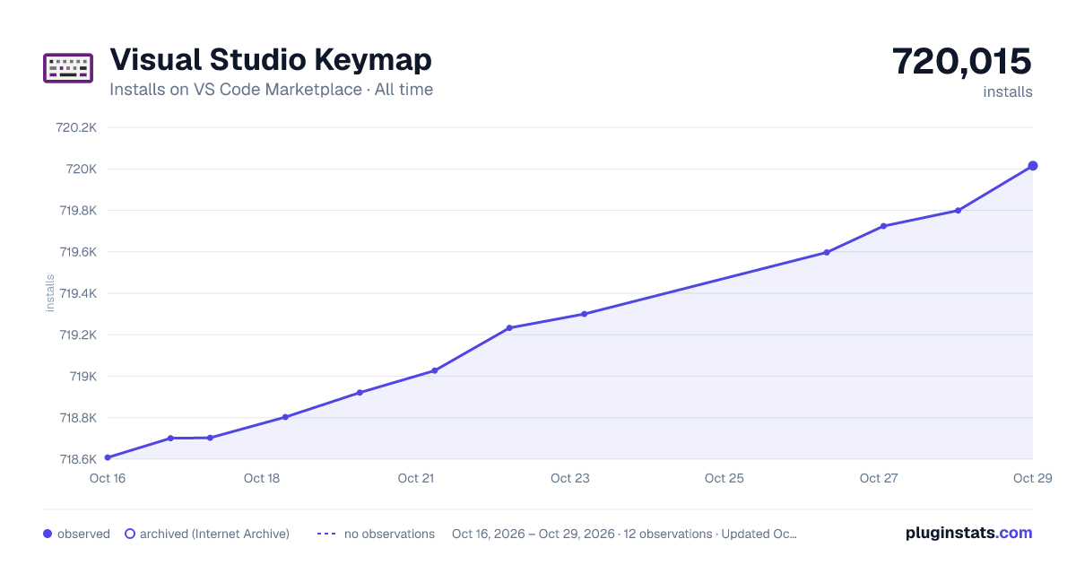Click the 'Installs on VS Code Marketplace · All time' subtitle

point(271,90)
